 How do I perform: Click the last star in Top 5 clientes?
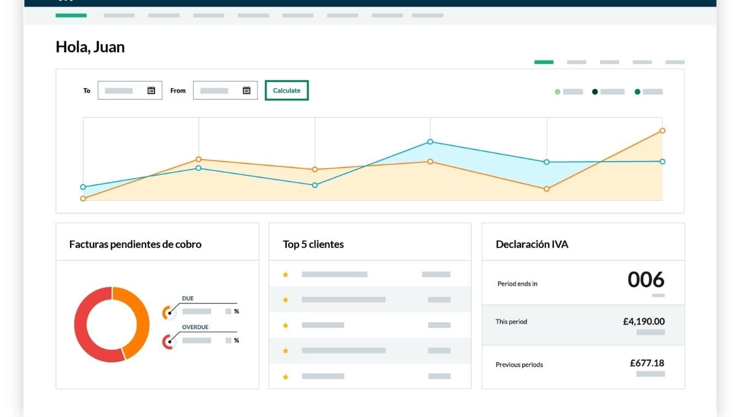pos(286,376)
